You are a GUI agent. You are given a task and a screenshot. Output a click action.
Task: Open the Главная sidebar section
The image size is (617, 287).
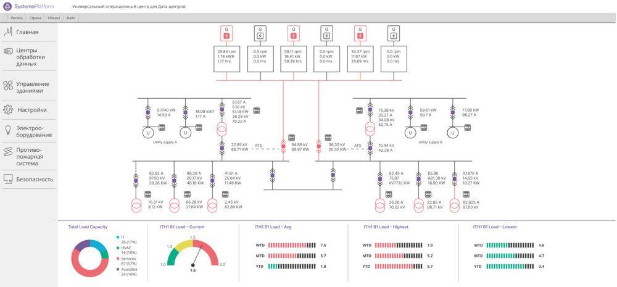(27, 32)
